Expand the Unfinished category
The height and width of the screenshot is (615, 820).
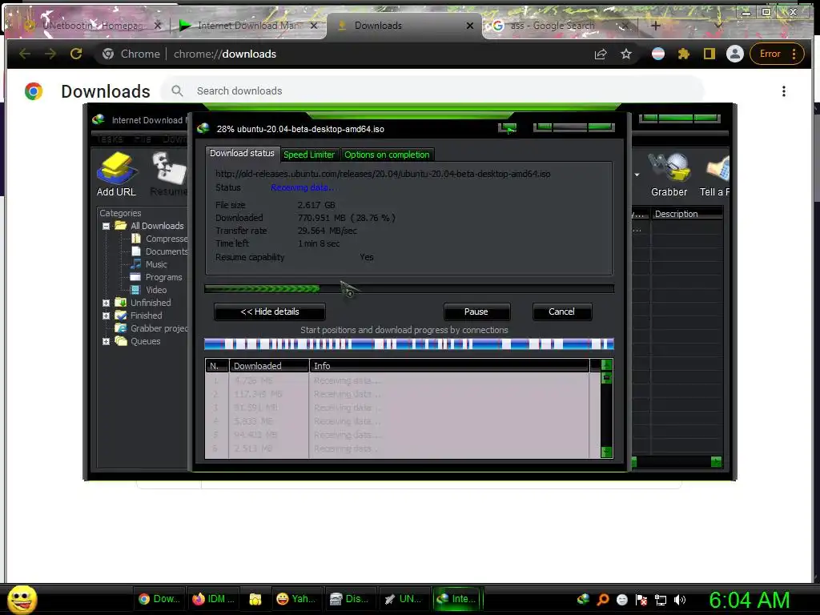coord(107,303)
